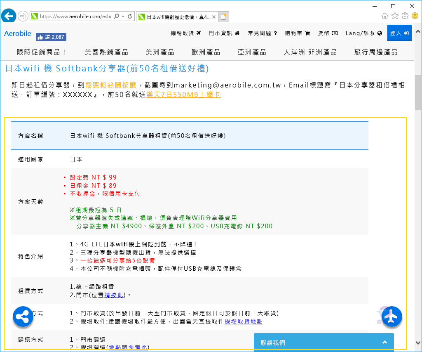Screen dimensions: 422x352
Task: Click the 設定費 NT $ 99 text
Action: pyautogui.click(x=93, y=177)
